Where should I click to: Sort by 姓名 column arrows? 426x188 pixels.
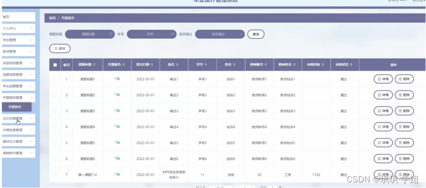(x=234, y=65)
